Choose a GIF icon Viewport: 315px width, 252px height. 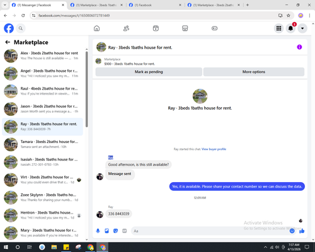125,231
